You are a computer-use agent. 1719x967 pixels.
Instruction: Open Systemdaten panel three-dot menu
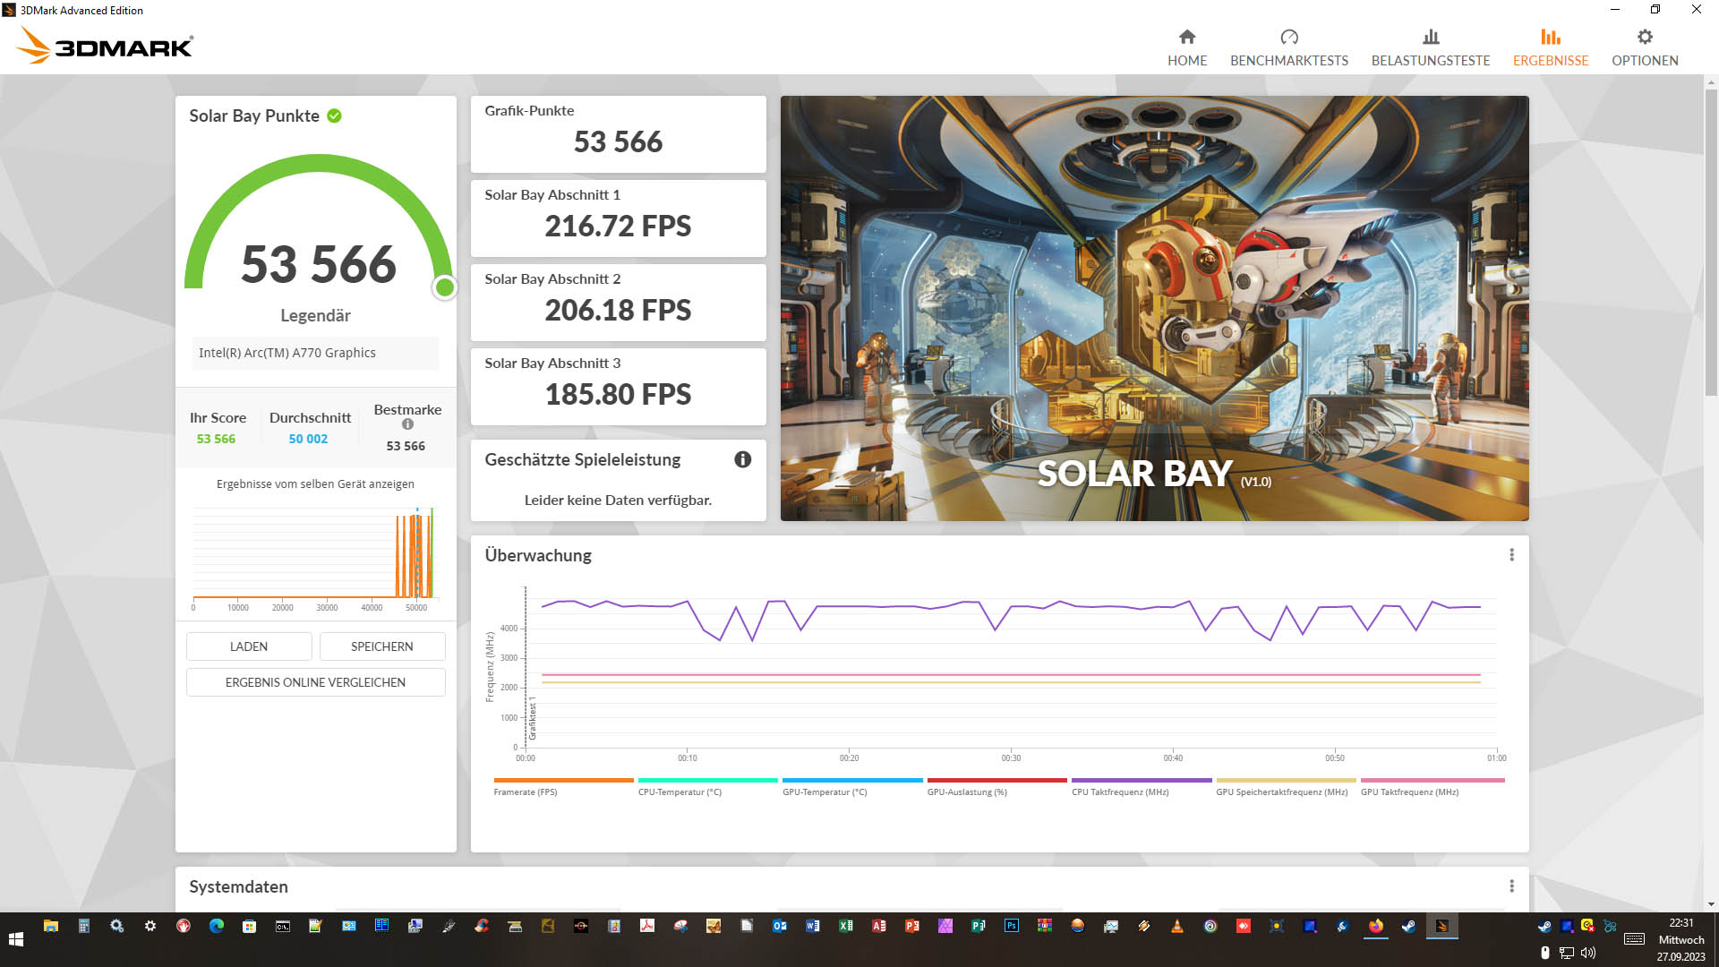point(1511,886)
